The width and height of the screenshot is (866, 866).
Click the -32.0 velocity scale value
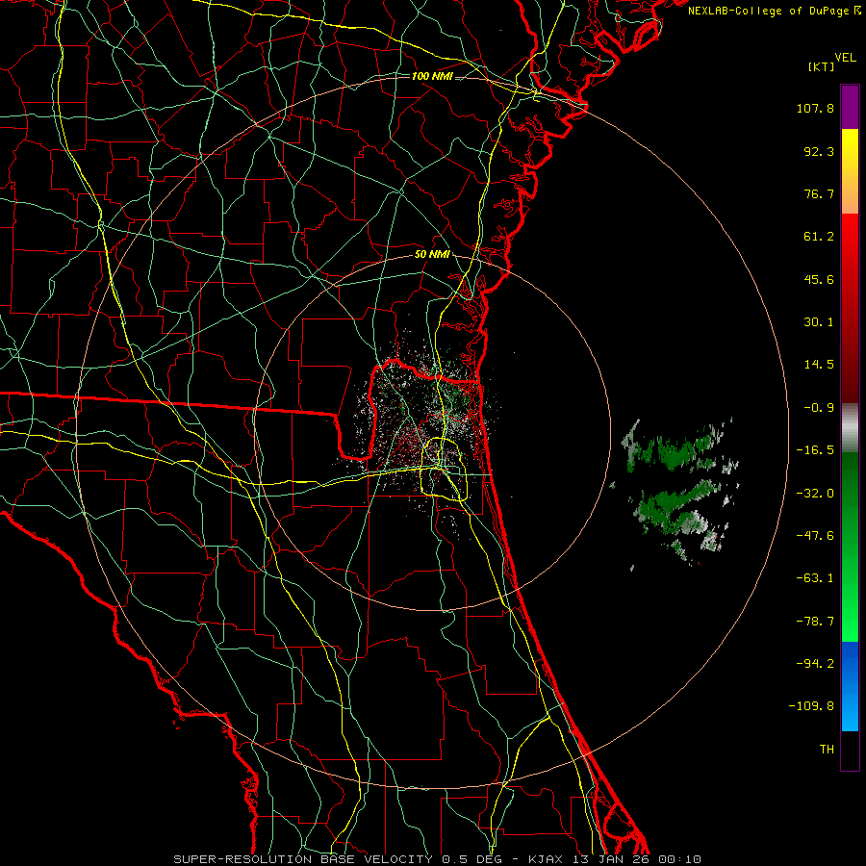point(815,494)
